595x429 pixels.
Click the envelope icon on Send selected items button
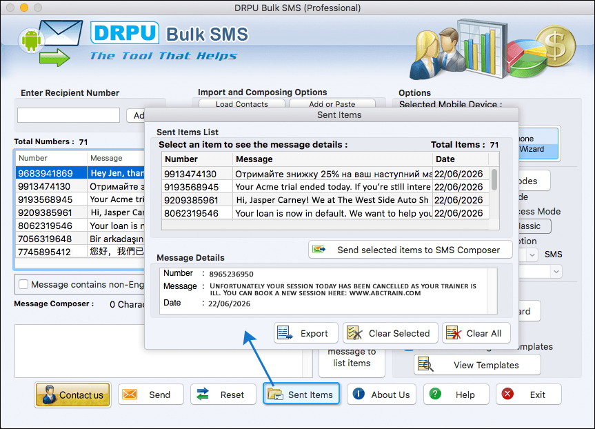[x=319, y=250]
